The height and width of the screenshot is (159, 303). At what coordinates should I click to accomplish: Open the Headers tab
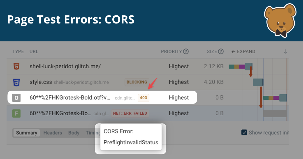click(x=53, y=132)
